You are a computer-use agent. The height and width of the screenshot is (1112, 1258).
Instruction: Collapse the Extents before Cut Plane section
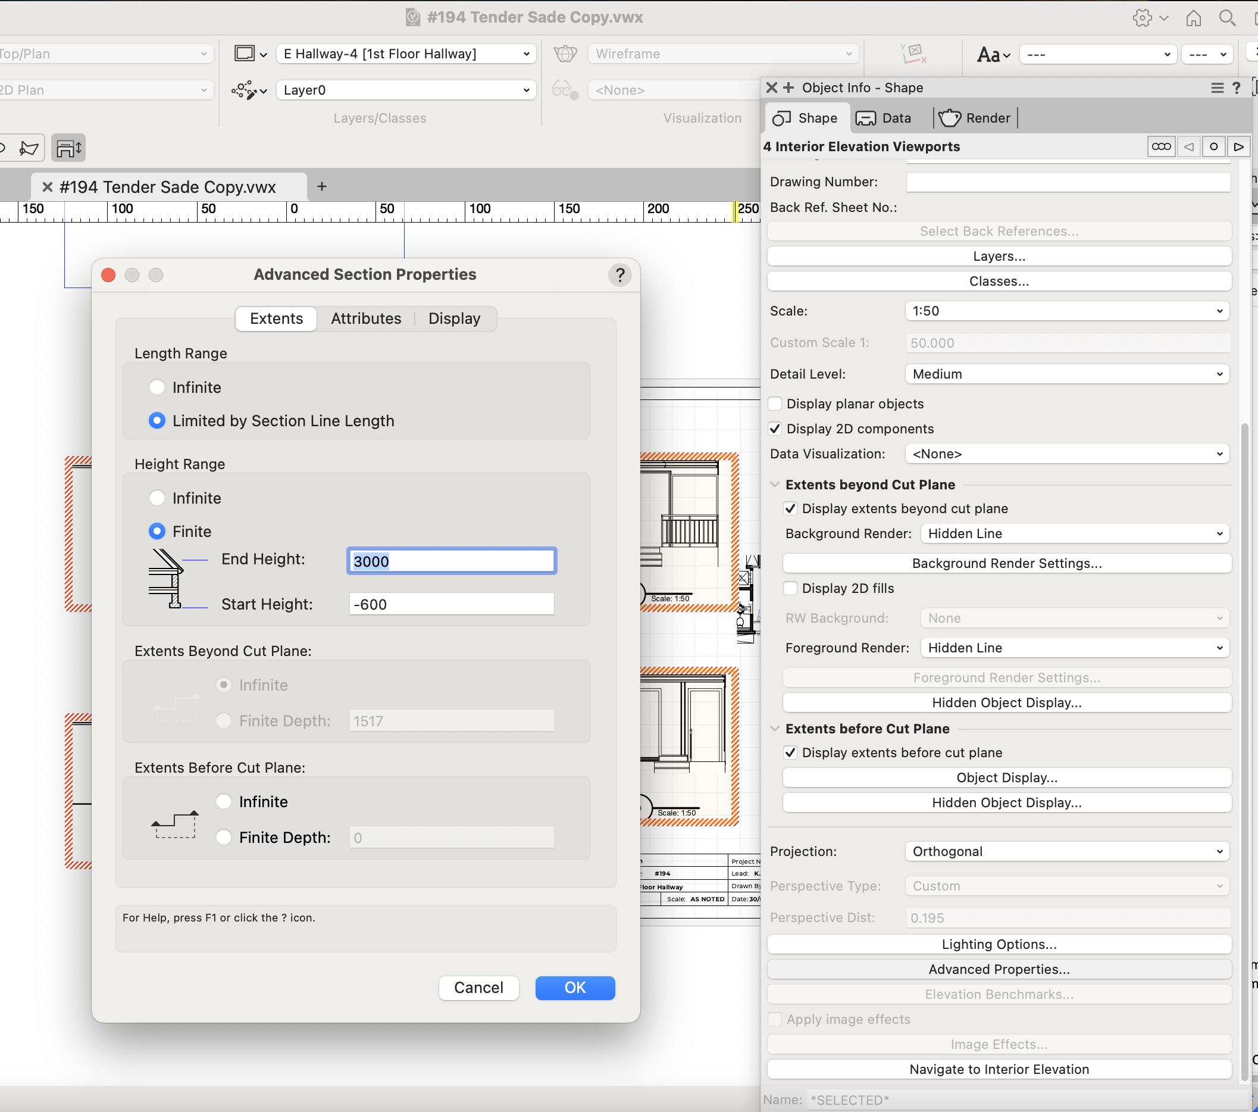click(x=774, y=729)
